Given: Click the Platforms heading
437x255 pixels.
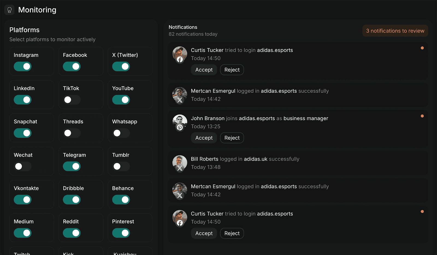Looking at the screenshot, I should (25, 30).
